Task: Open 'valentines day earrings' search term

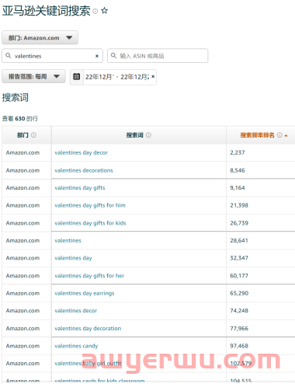Action: 85,293
